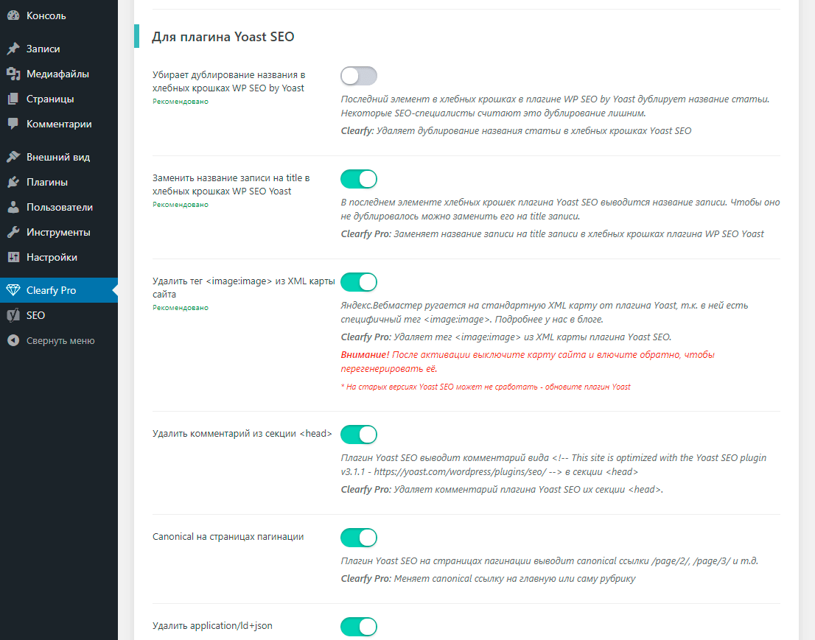Open the Консоль menu item
Viewport: 815px width, 640px height.
[x=59, y=15]
